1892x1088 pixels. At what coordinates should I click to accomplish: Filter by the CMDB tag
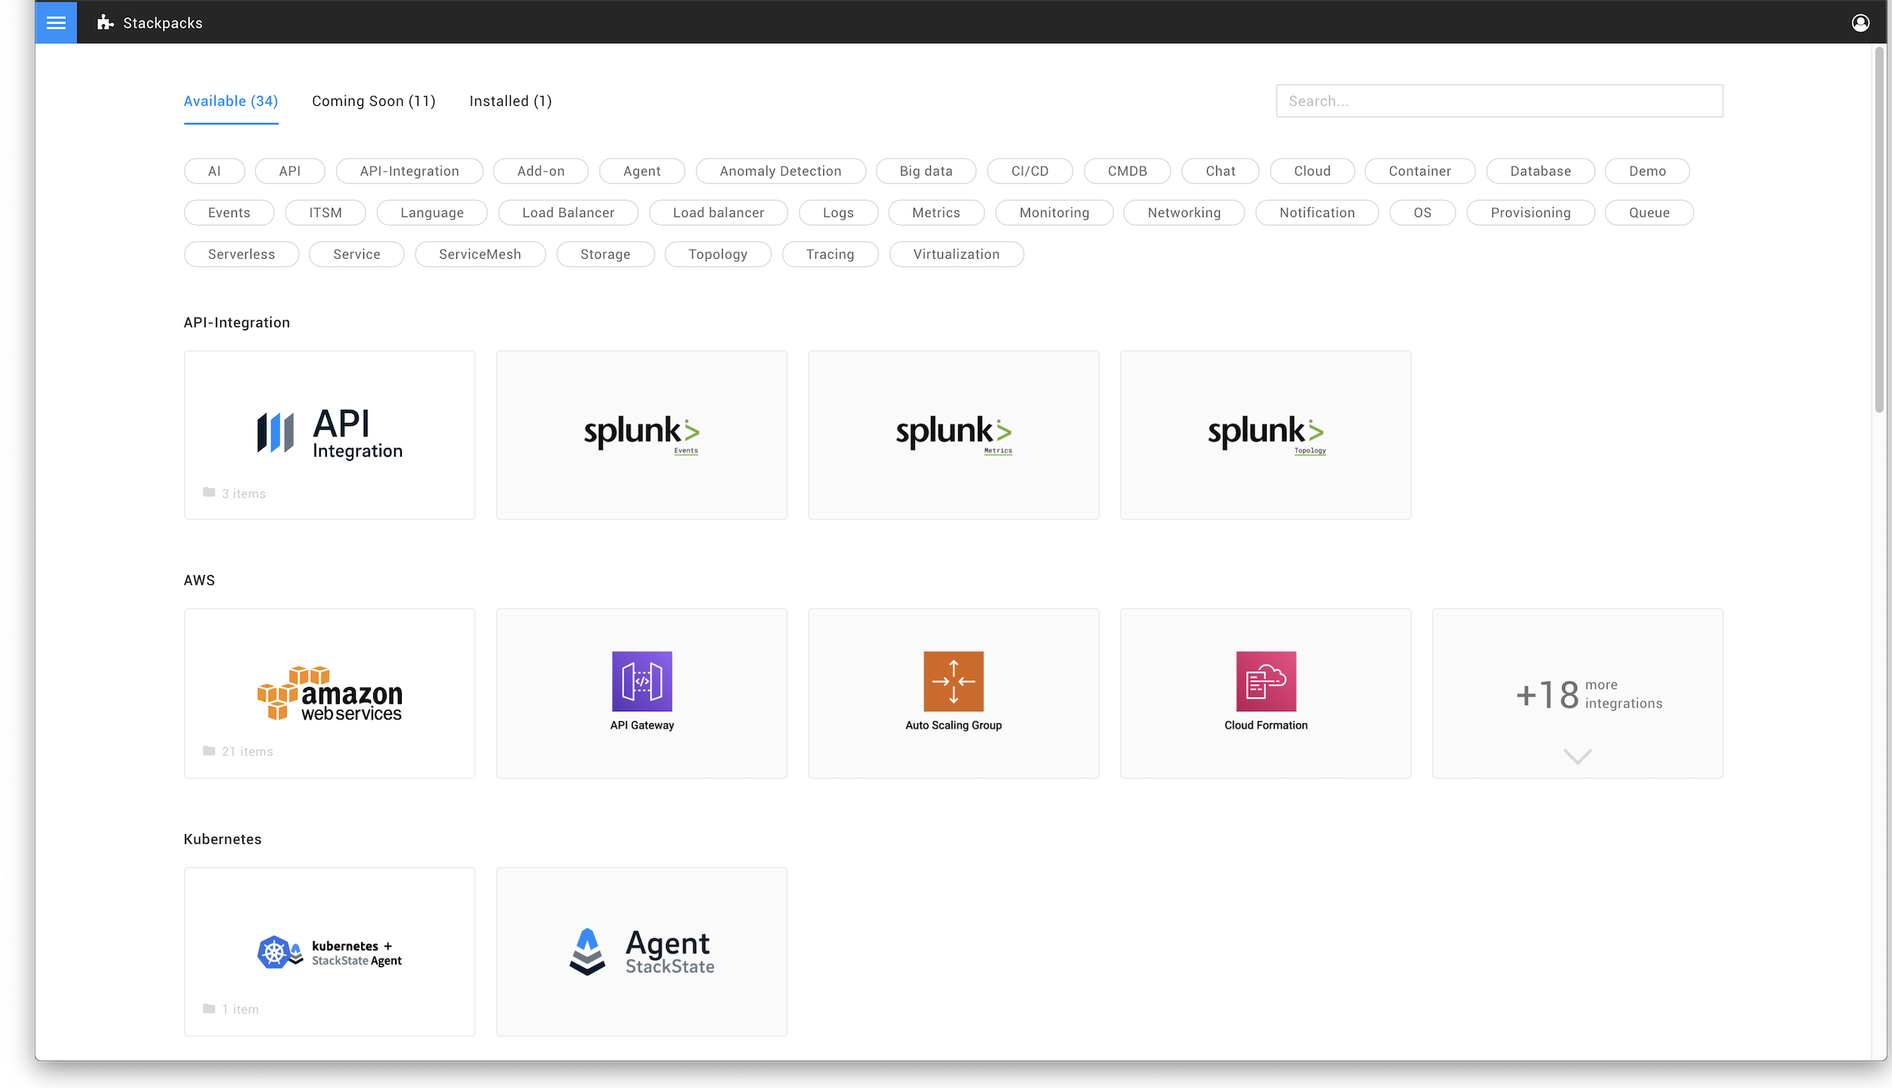[1127, 171]
